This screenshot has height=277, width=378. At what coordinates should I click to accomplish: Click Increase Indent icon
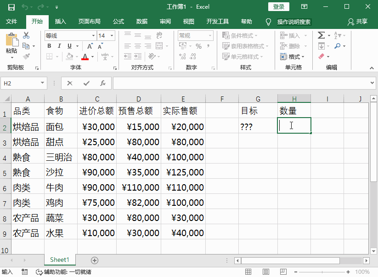tap(138, 57)
